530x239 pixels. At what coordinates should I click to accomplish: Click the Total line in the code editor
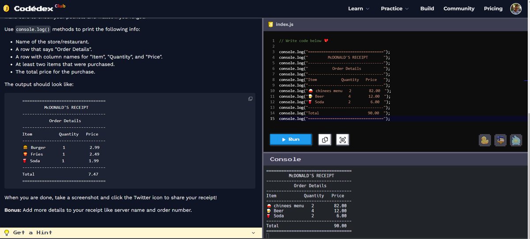pyautogui.click(x=334, y=113)
